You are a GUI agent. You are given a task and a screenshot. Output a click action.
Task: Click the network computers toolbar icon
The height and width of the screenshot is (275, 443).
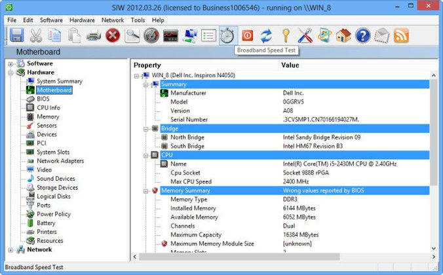click(x=189, y=35)
